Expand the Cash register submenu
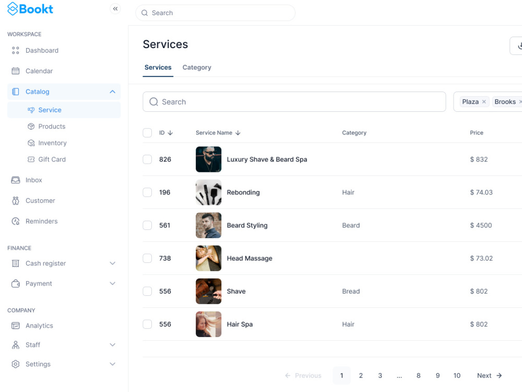This screenshot has width=522, height=392. pyautogui.click(x=113, y=263)
